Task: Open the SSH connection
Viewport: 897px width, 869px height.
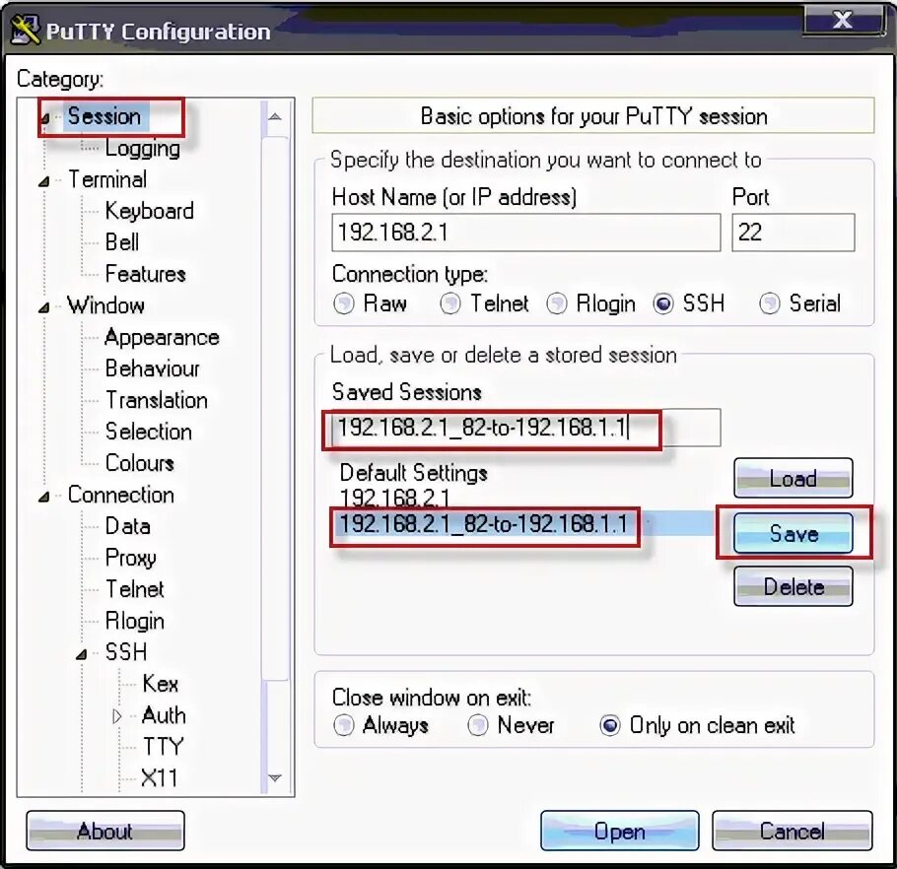Action: point(620,831)
